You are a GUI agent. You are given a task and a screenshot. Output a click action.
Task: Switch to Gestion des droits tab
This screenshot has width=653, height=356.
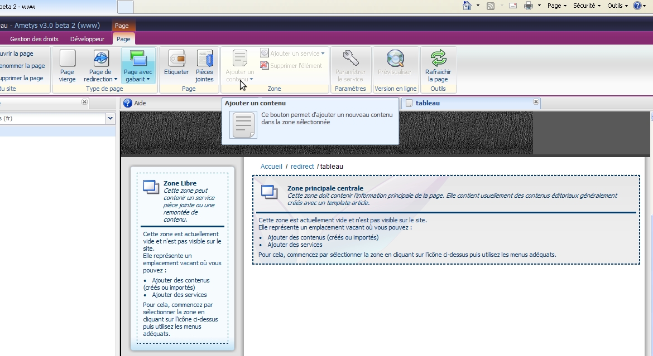35,39
